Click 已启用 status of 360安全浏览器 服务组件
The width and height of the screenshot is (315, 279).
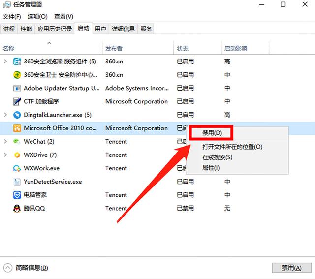185,62
